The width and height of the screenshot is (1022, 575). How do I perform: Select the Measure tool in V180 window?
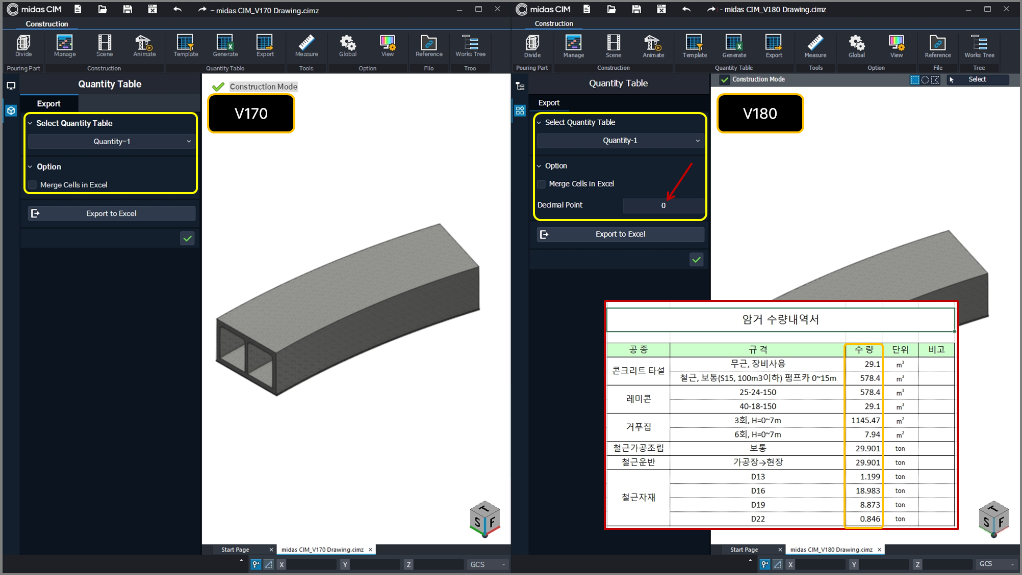[x=815, y=46]
